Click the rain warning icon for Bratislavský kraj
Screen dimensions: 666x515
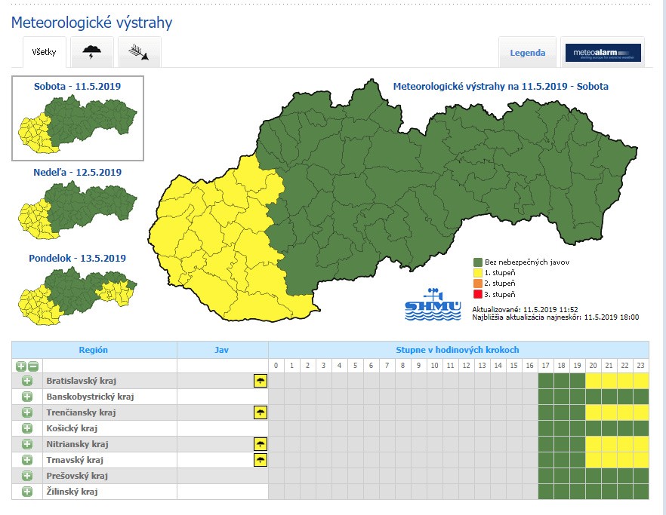(260, 381)
